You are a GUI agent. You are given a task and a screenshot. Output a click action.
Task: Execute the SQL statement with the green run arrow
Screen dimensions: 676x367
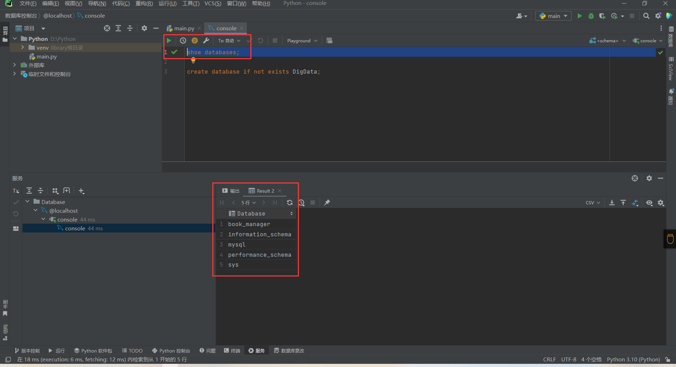(x=169, y=41)
